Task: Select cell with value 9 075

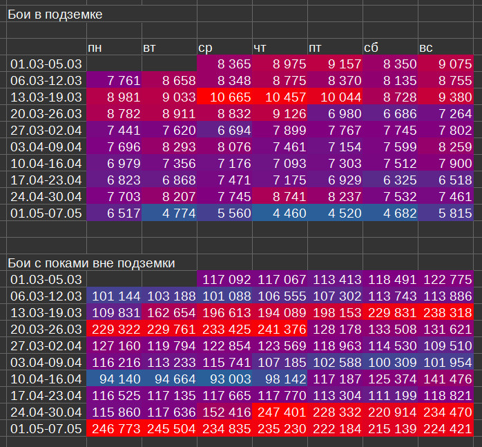Action: pos(445,64)
